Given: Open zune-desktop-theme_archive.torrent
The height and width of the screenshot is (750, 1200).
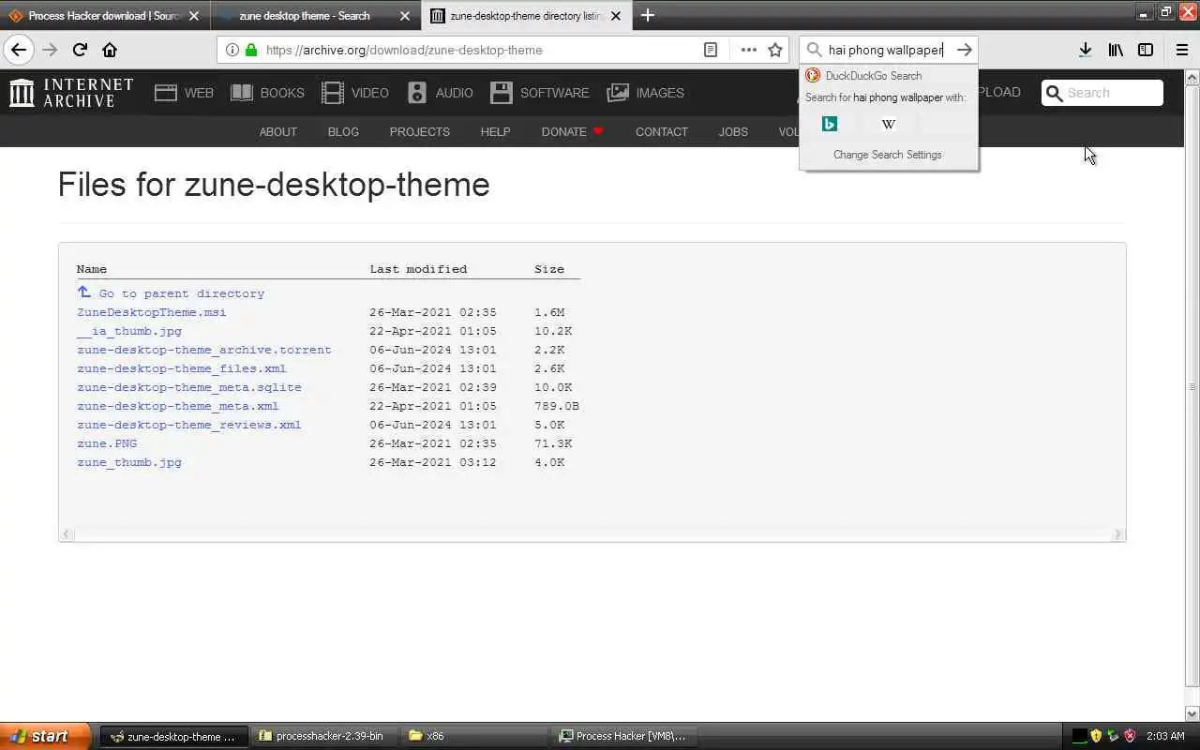Looking at the screenshot, I should coord(203,350).
